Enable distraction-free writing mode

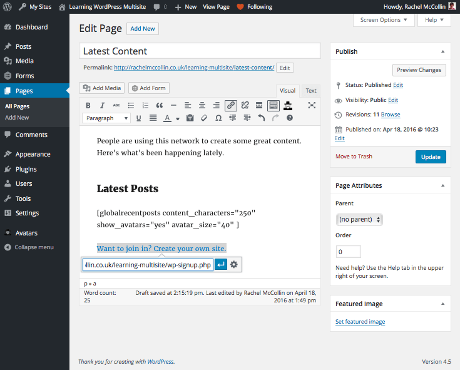(x=312, y=105)
